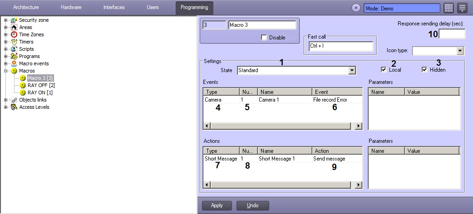The width and height of the screenshot is (473, 214).
Task: Click the Access Levels key icon
Action: pos(14,107)
